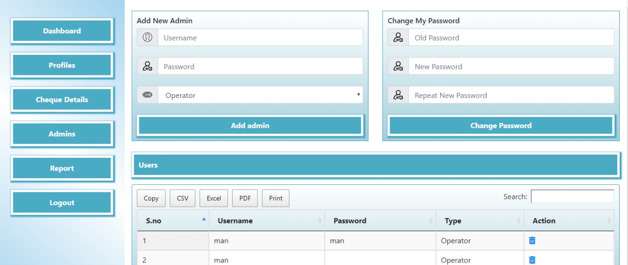Click the Change Password button

pos(501,125)
